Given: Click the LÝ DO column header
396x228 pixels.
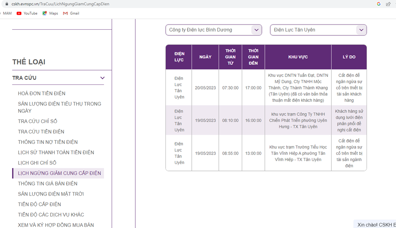Looking at the screenshot, I should [x=349, y=57].
